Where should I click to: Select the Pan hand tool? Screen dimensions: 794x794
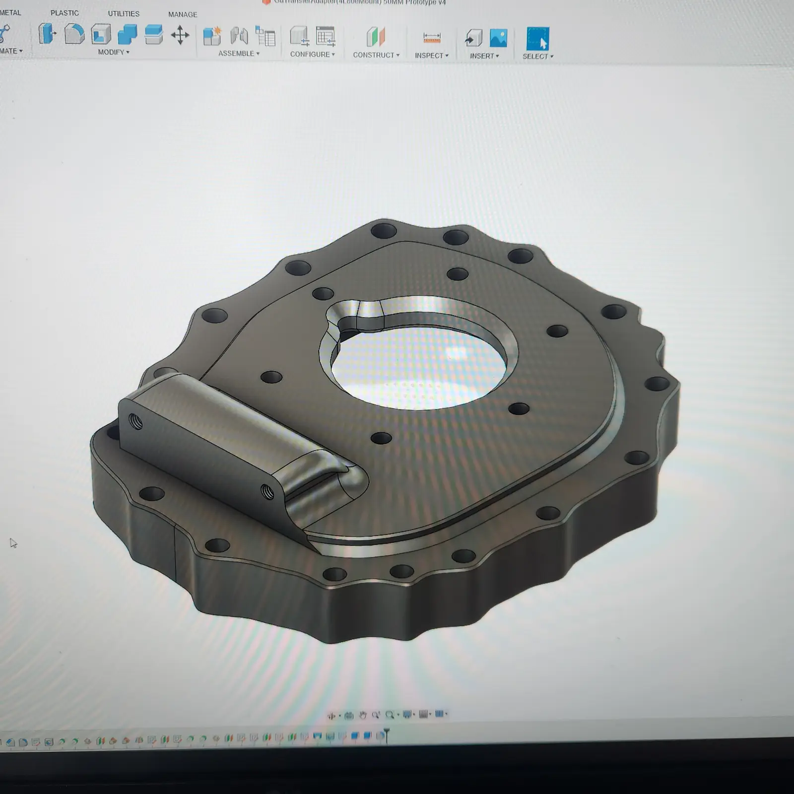(x=363, y=715)
